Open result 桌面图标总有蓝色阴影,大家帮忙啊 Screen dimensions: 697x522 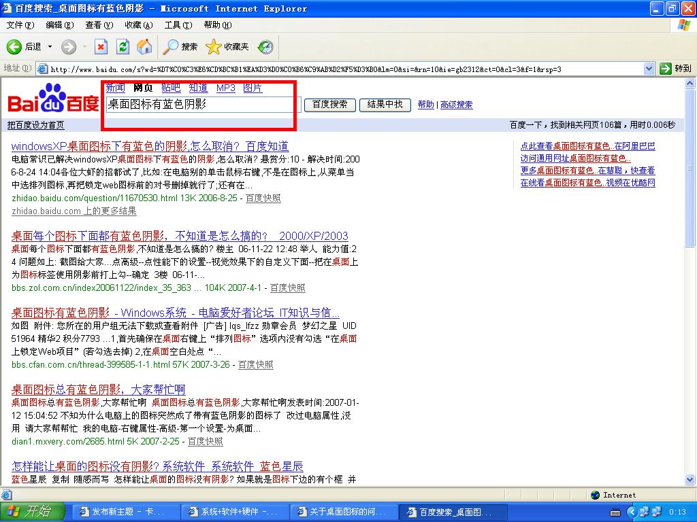pos(98,389)
